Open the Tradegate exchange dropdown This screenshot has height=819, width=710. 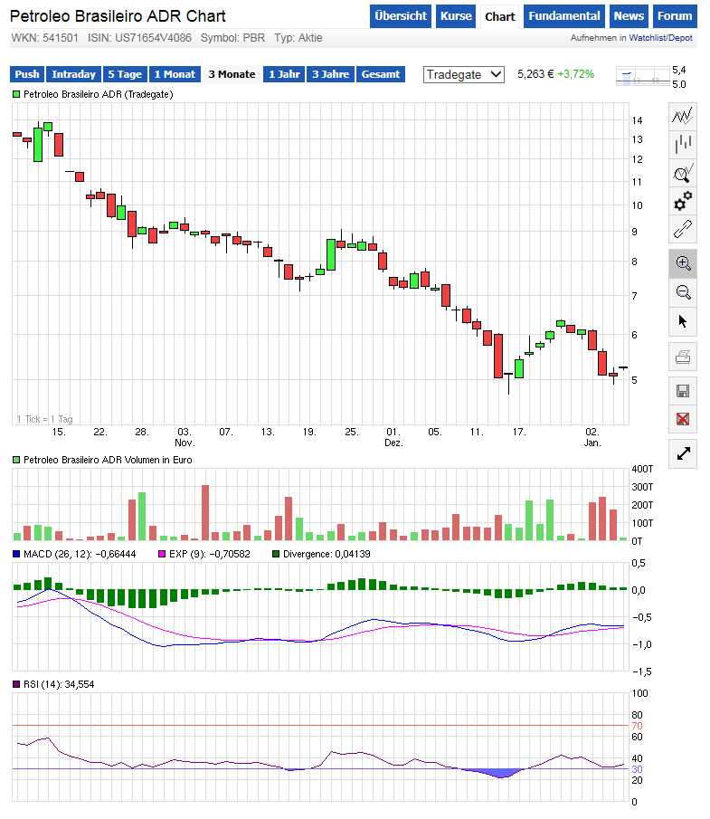click(464, 75)
